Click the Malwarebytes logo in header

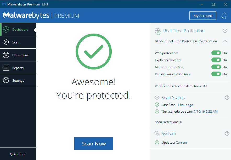click(26, 16)
